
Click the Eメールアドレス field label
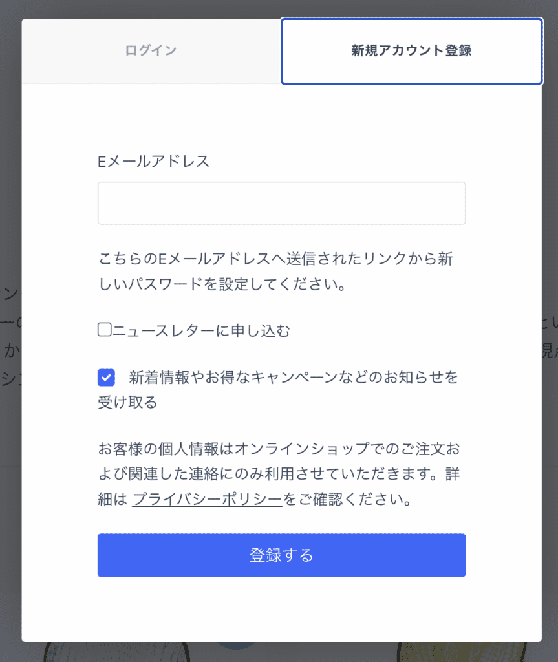tap(154, 161)
